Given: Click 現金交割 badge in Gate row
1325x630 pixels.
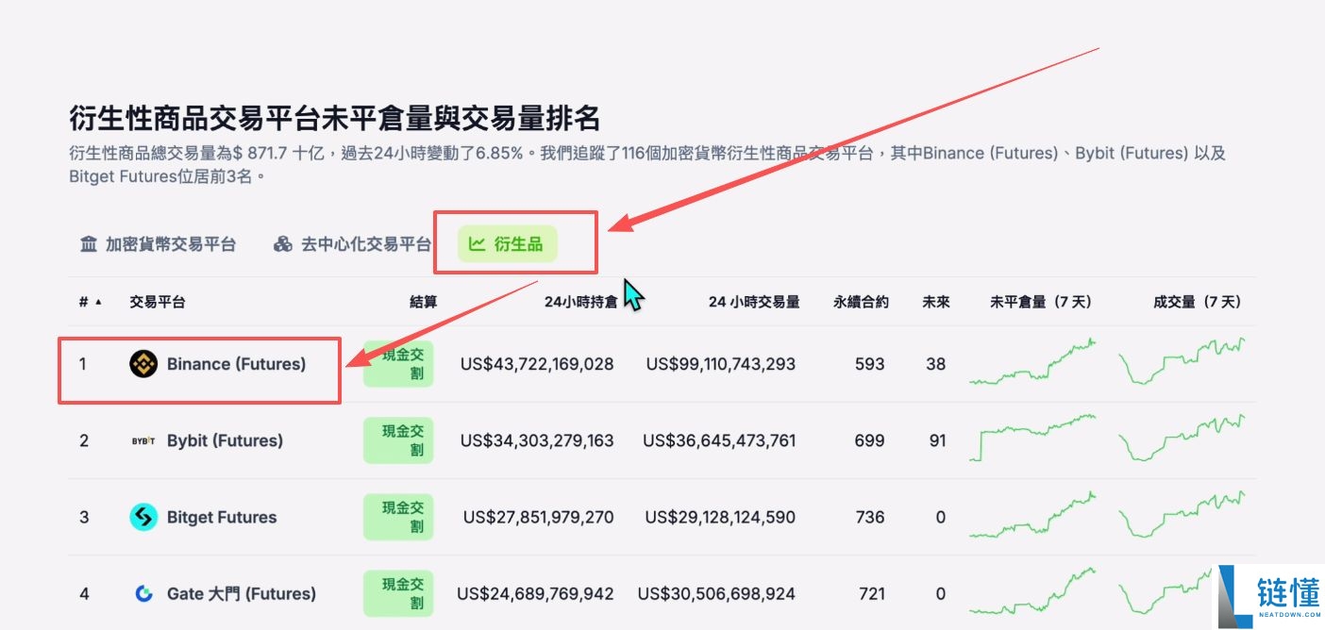Looking at the screenshot, I should (398, 593).
